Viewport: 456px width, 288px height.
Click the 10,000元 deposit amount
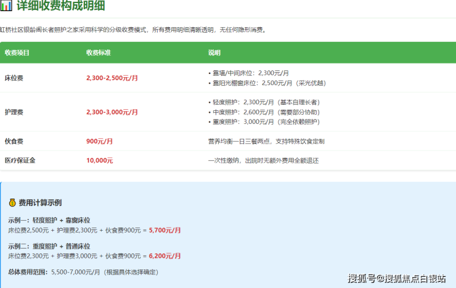(99, 160)
